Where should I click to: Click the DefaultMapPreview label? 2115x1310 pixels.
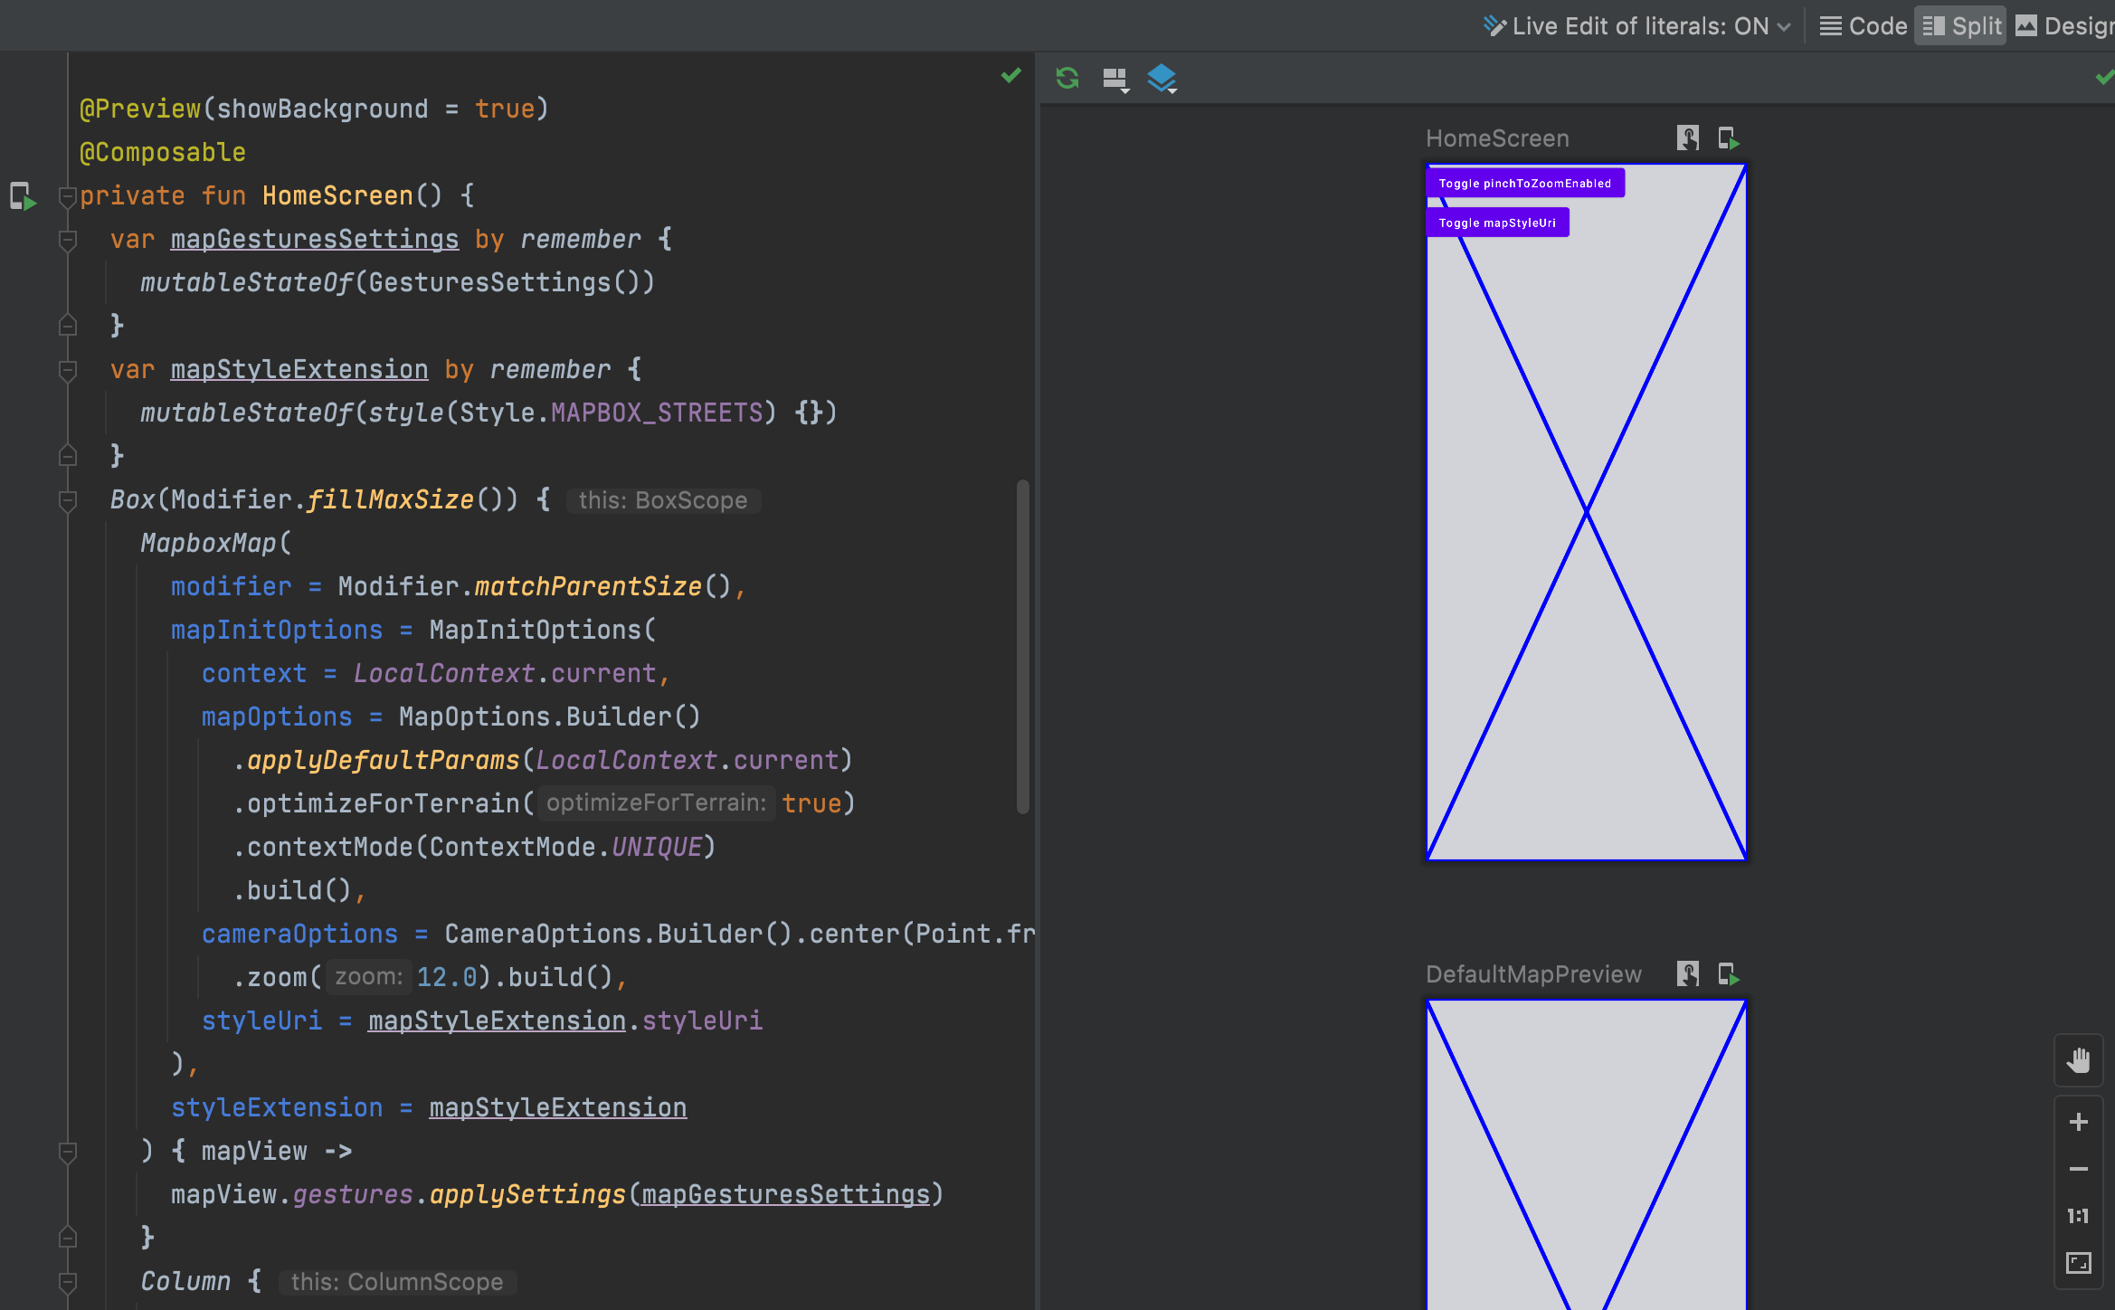1533,974
